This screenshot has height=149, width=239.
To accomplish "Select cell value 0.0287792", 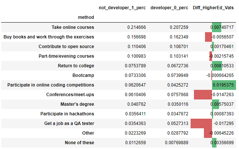I will coord(178,133).
